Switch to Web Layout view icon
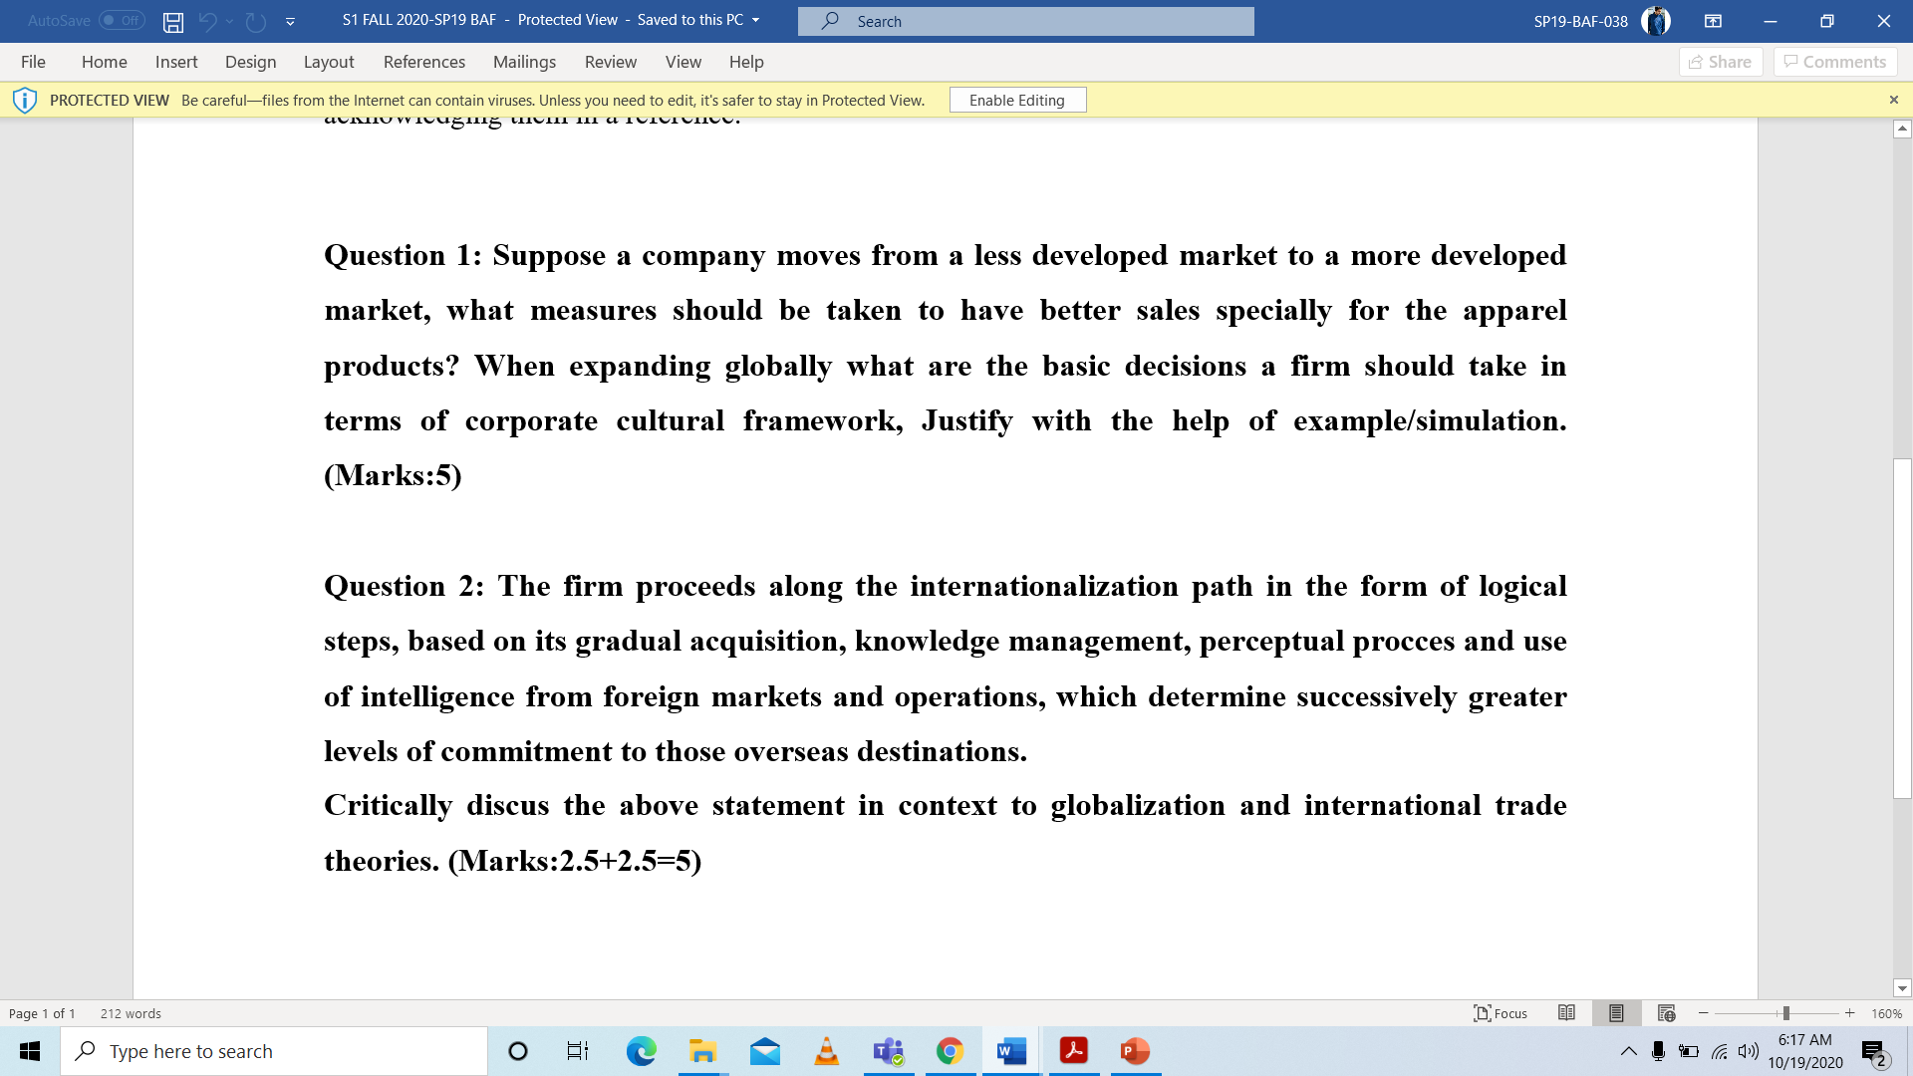The height and width of the screenshot is (1076, 1913). (x=1666, y=1013)
